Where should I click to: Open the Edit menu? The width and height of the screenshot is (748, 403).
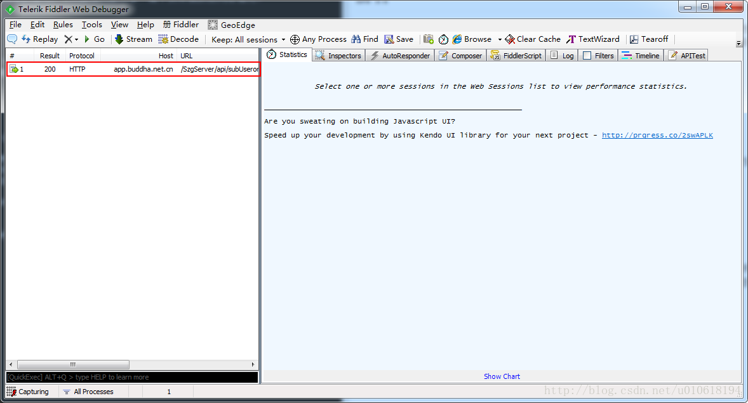(37, 25)
